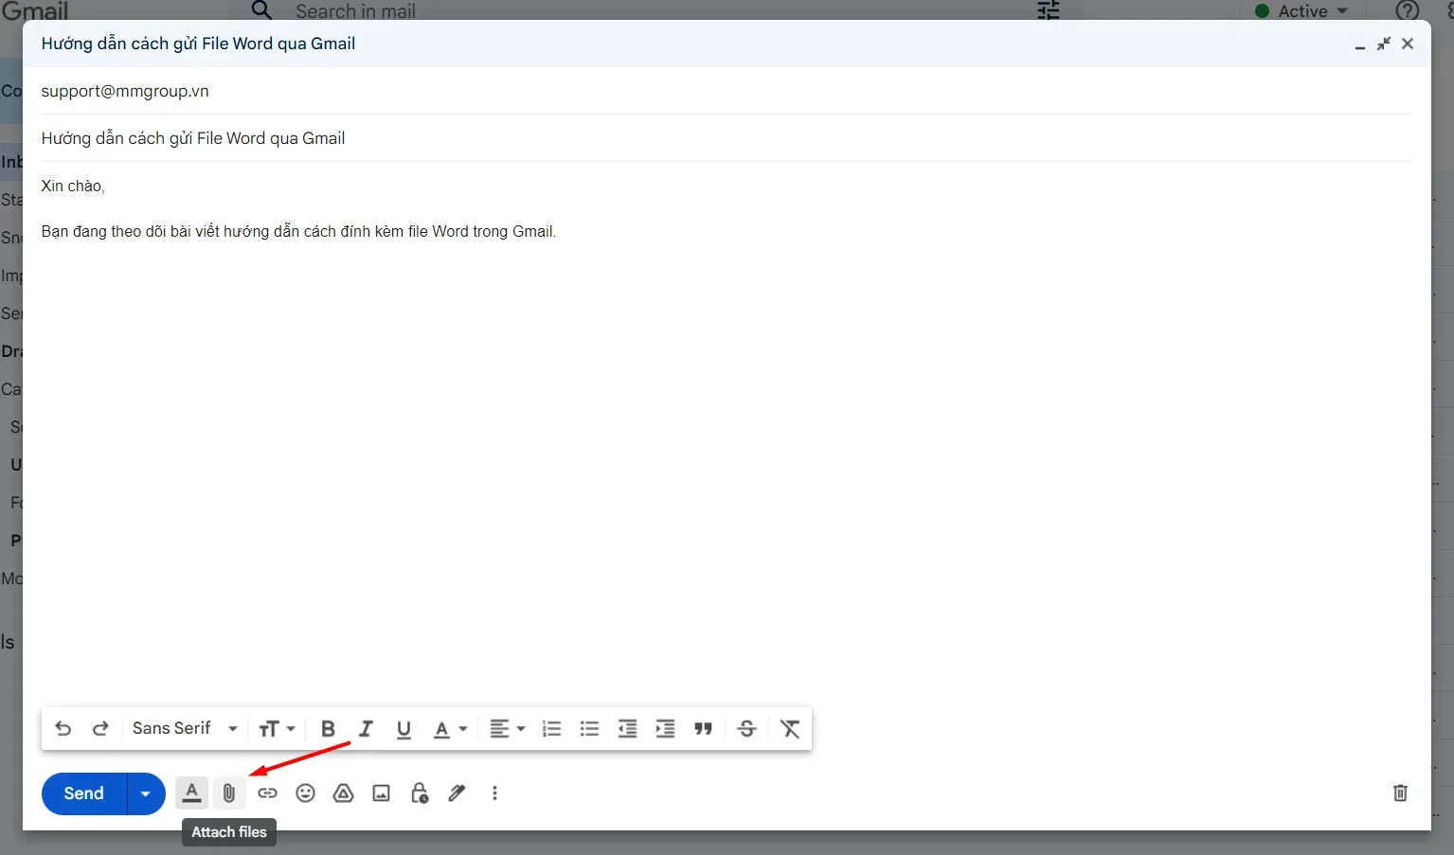Click the Undo arrow in formatting bar
The width and height of the screenshot is (1454, 855).
(63, 728)
